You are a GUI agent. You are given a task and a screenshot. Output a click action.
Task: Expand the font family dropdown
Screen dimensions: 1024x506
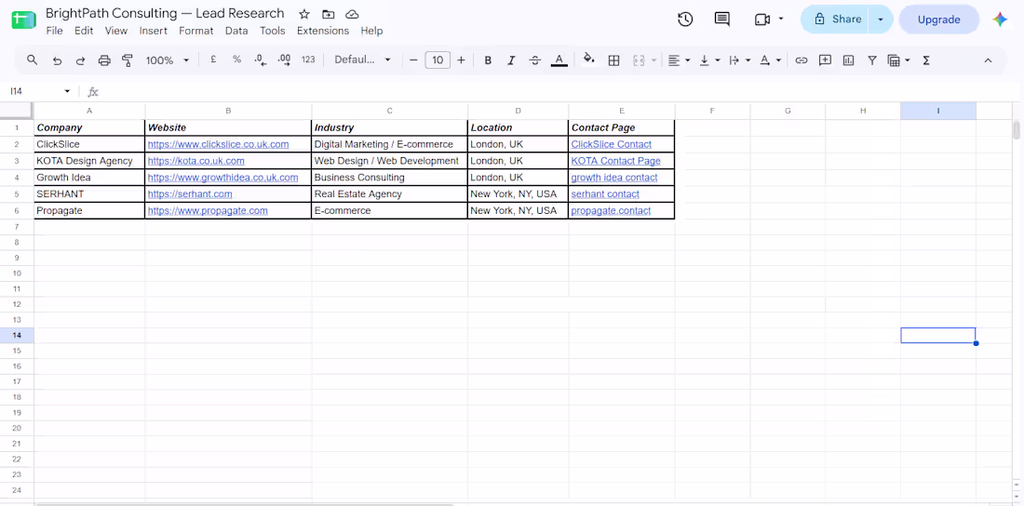(x=362, y=60)
